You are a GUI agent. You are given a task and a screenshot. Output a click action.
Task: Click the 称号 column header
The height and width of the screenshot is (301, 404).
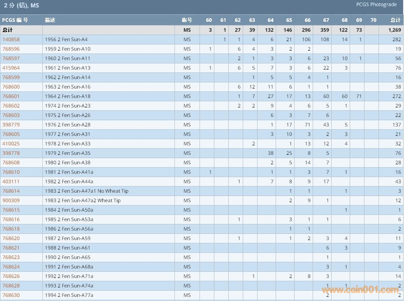pyautogui.click(x=187, y=20)
